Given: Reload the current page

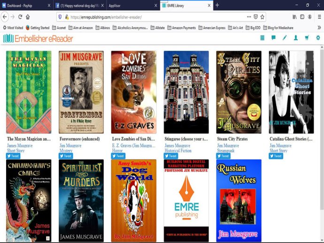Looking at the screenshot, I should (20, 17).
